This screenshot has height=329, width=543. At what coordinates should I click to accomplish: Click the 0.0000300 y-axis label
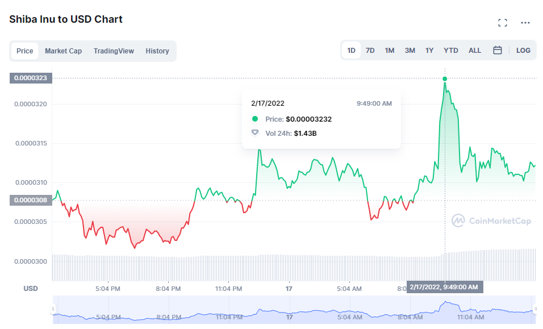pos(31,261)
